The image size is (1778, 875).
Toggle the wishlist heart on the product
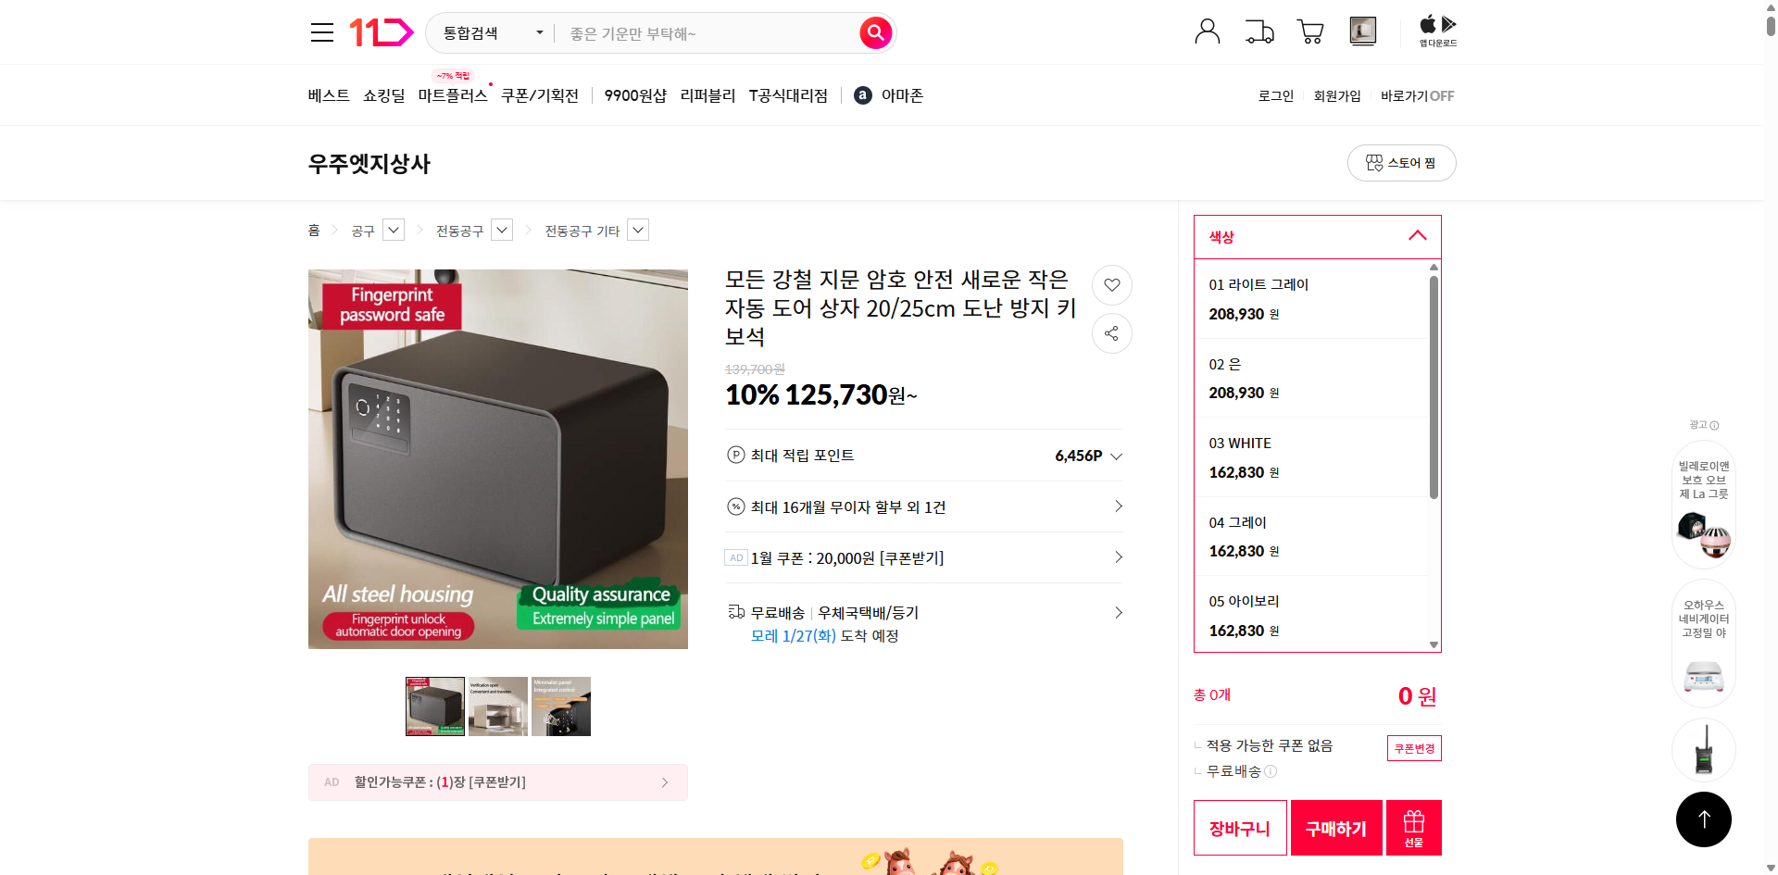[1111, 285]
